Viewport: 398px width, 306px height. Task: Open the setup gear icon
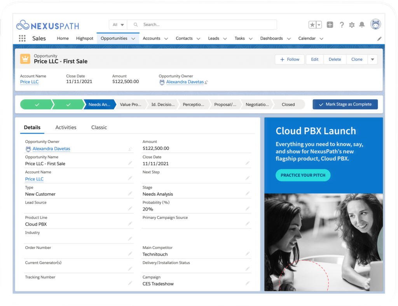pos(351,25)
